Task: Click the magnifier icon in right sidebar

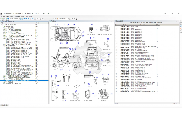Action: (181, 31)
